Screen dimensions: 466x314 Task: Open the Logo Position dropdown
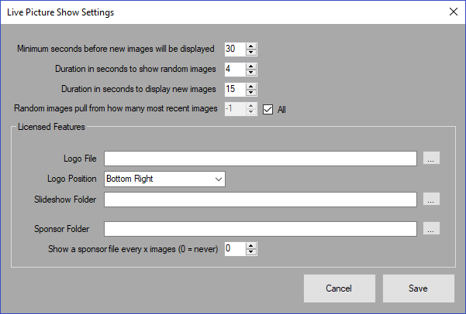click(164, 179)
